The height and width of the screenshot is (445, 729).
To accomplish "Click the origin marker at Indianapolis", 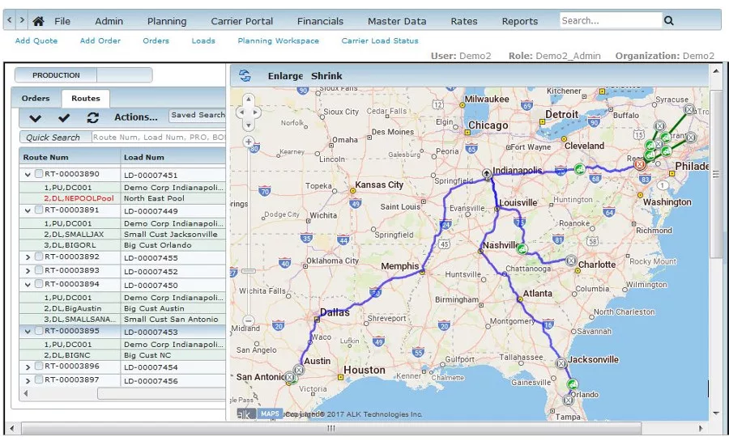I will [x=486, y=174].
